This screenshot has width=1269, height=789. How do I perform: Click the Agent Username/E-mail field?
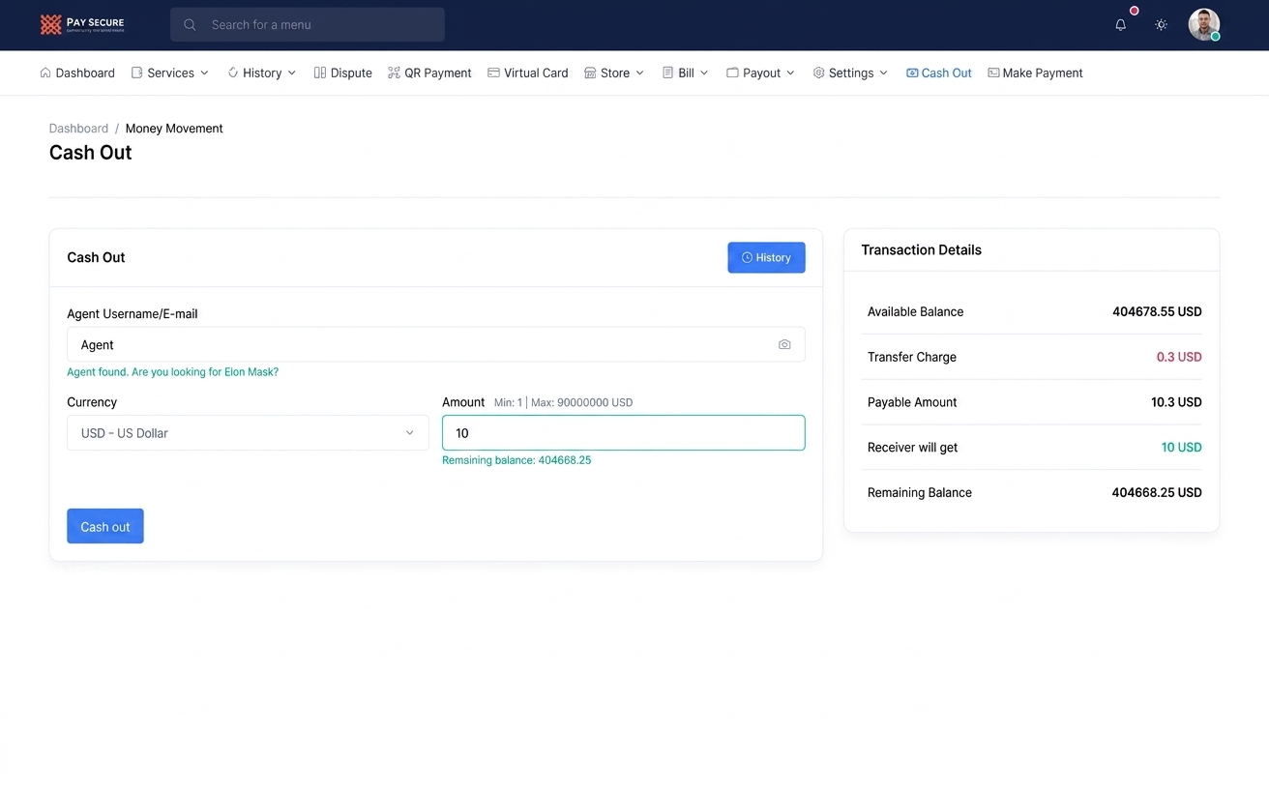point(435,344)
